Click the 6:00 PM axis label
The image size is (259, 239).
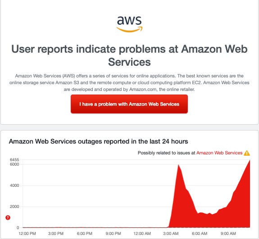coord(84,234)
